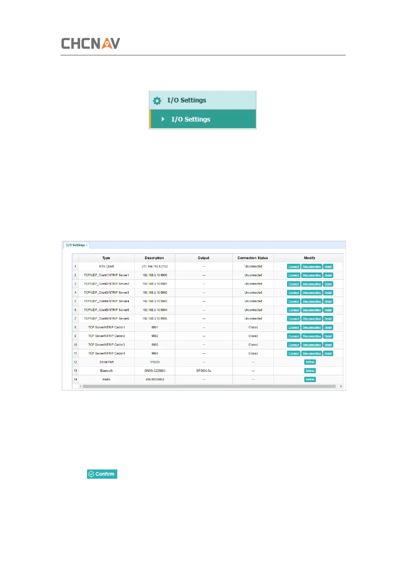This screenshot has height=575, width=406.
Task: Select the 456.0500MHz Radio description cell
Action: pyautogui.click(x=155, y=379)
